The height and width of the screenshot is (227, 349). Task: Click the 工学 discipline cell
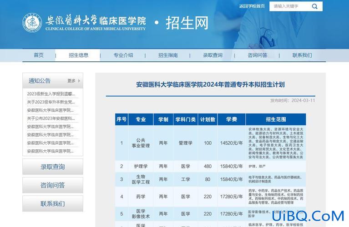tap(185, 179)
